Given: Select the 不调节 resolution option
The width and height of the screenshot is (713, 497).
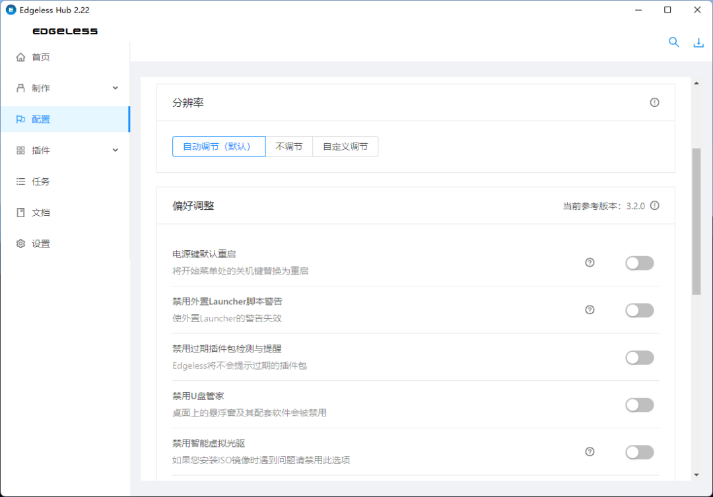Looking at the screenshot, I should point(289,147).
